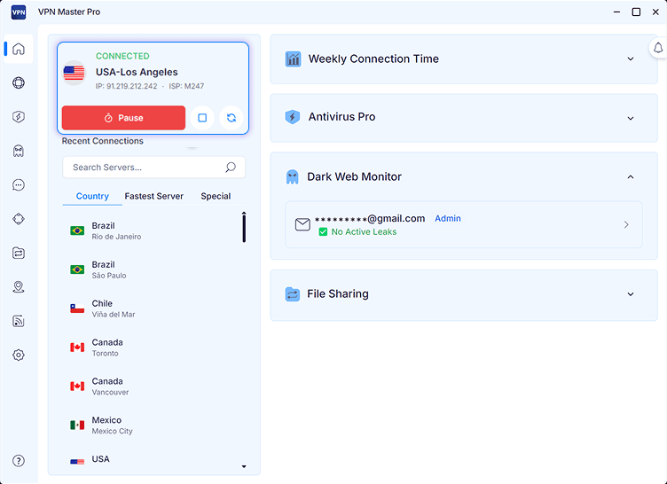Screen dimensions: 667x484
Task: Click Recent Connections label
Action: click(103, 141)
